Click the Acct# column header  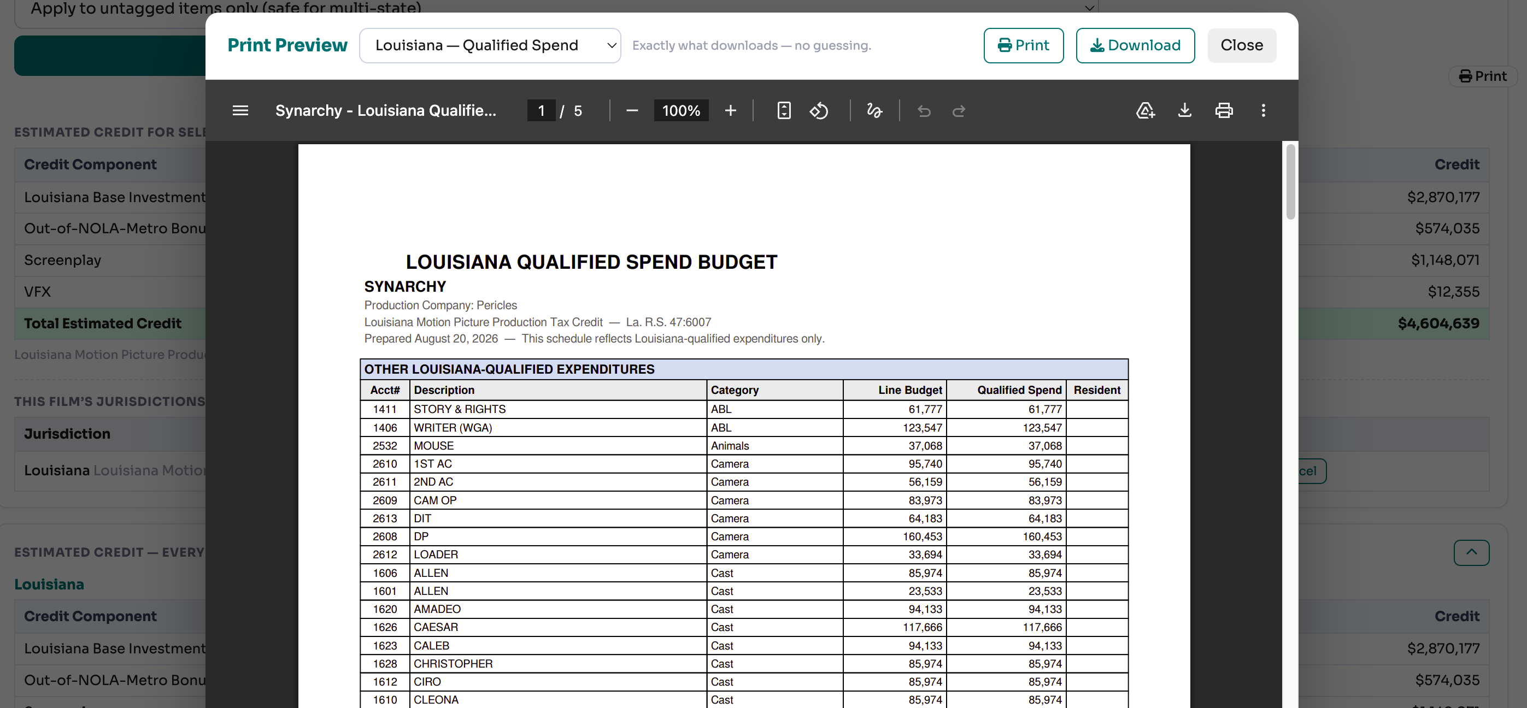tap(385, 391)
